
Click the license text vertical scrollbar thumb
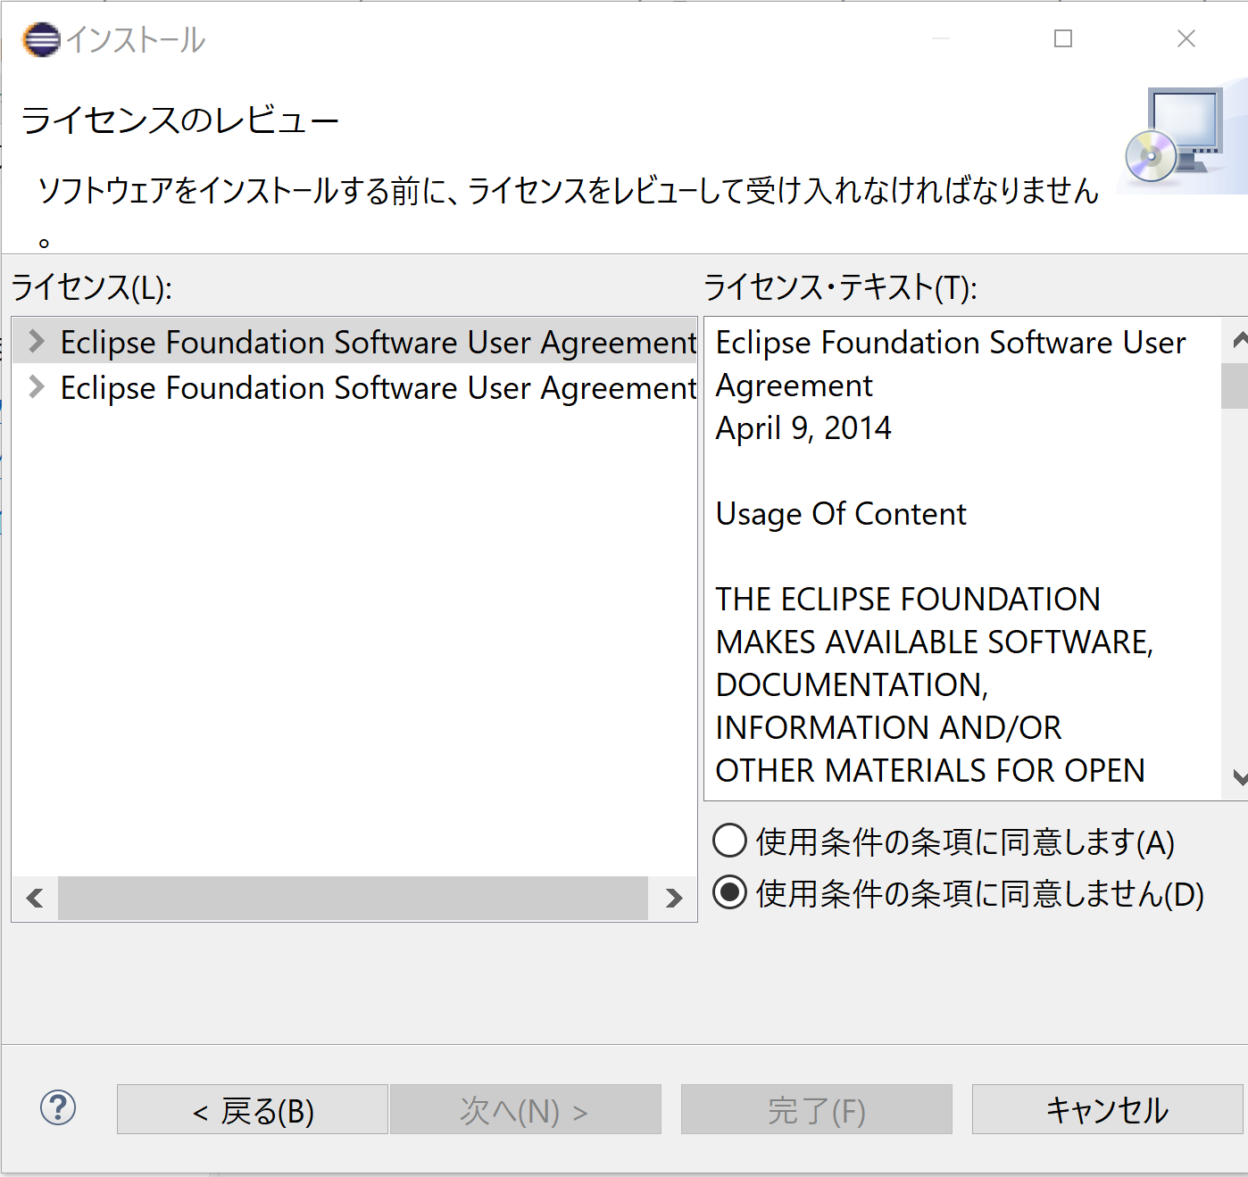(1236, 385)
